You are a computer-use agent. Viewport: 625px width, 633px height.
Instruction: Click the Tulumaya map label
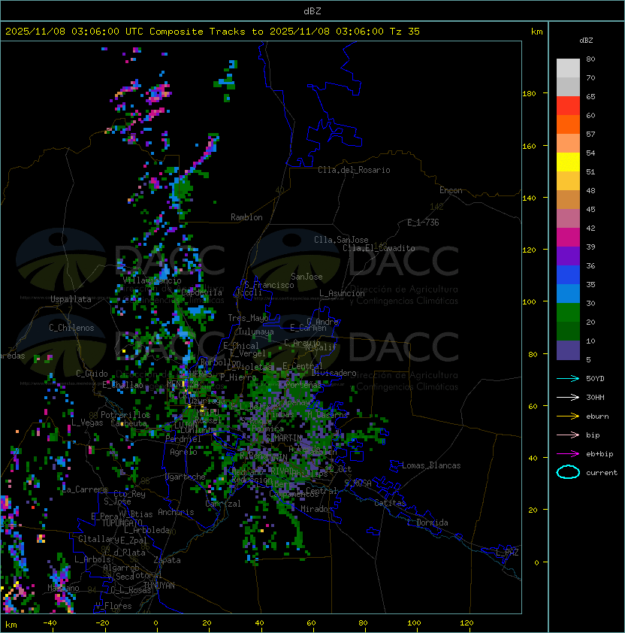click(x=256, y=332)
